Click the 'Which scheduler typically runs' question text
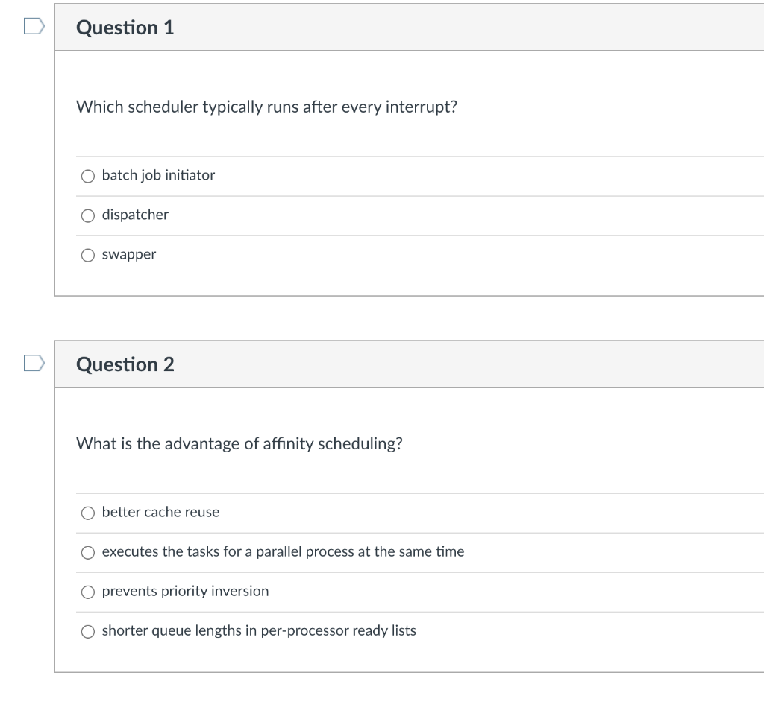The height and width of the screenshot is (702, 764). pos(266,107)
